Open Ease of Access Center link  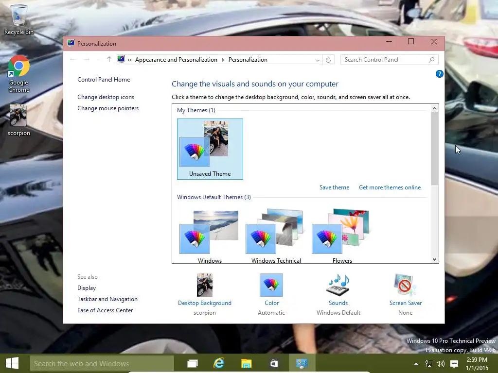(105, 310)
